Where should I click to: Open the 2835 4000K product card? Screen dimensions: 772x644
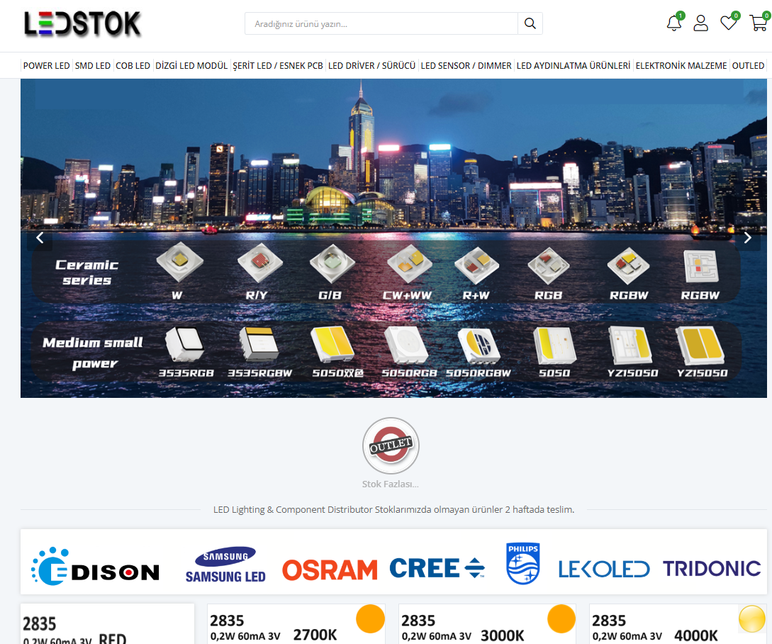click(x=678, y=624)
